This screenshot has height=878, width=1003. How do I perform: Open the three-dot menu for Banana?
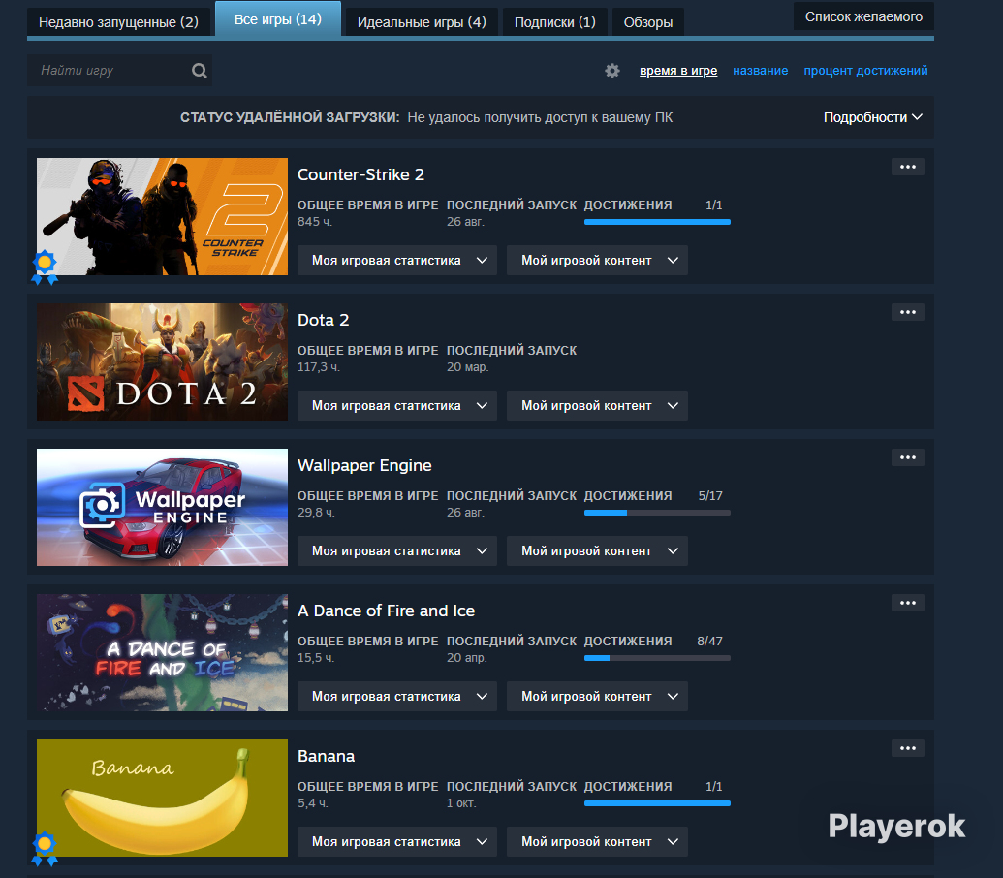(908, 747)
